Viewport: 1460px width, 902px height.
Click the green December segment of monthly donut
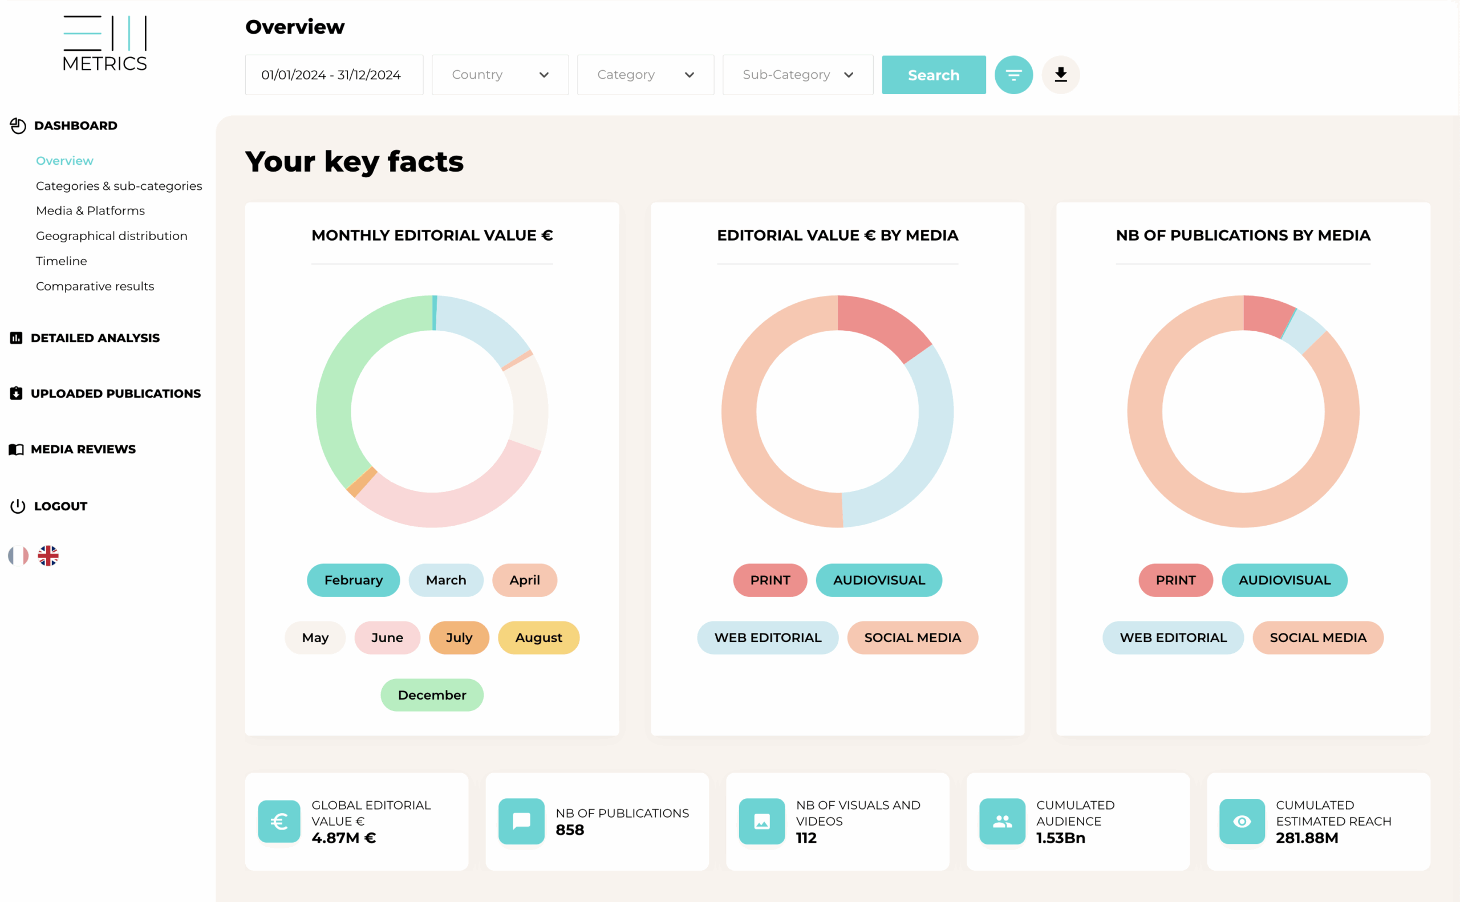(340, 382)
